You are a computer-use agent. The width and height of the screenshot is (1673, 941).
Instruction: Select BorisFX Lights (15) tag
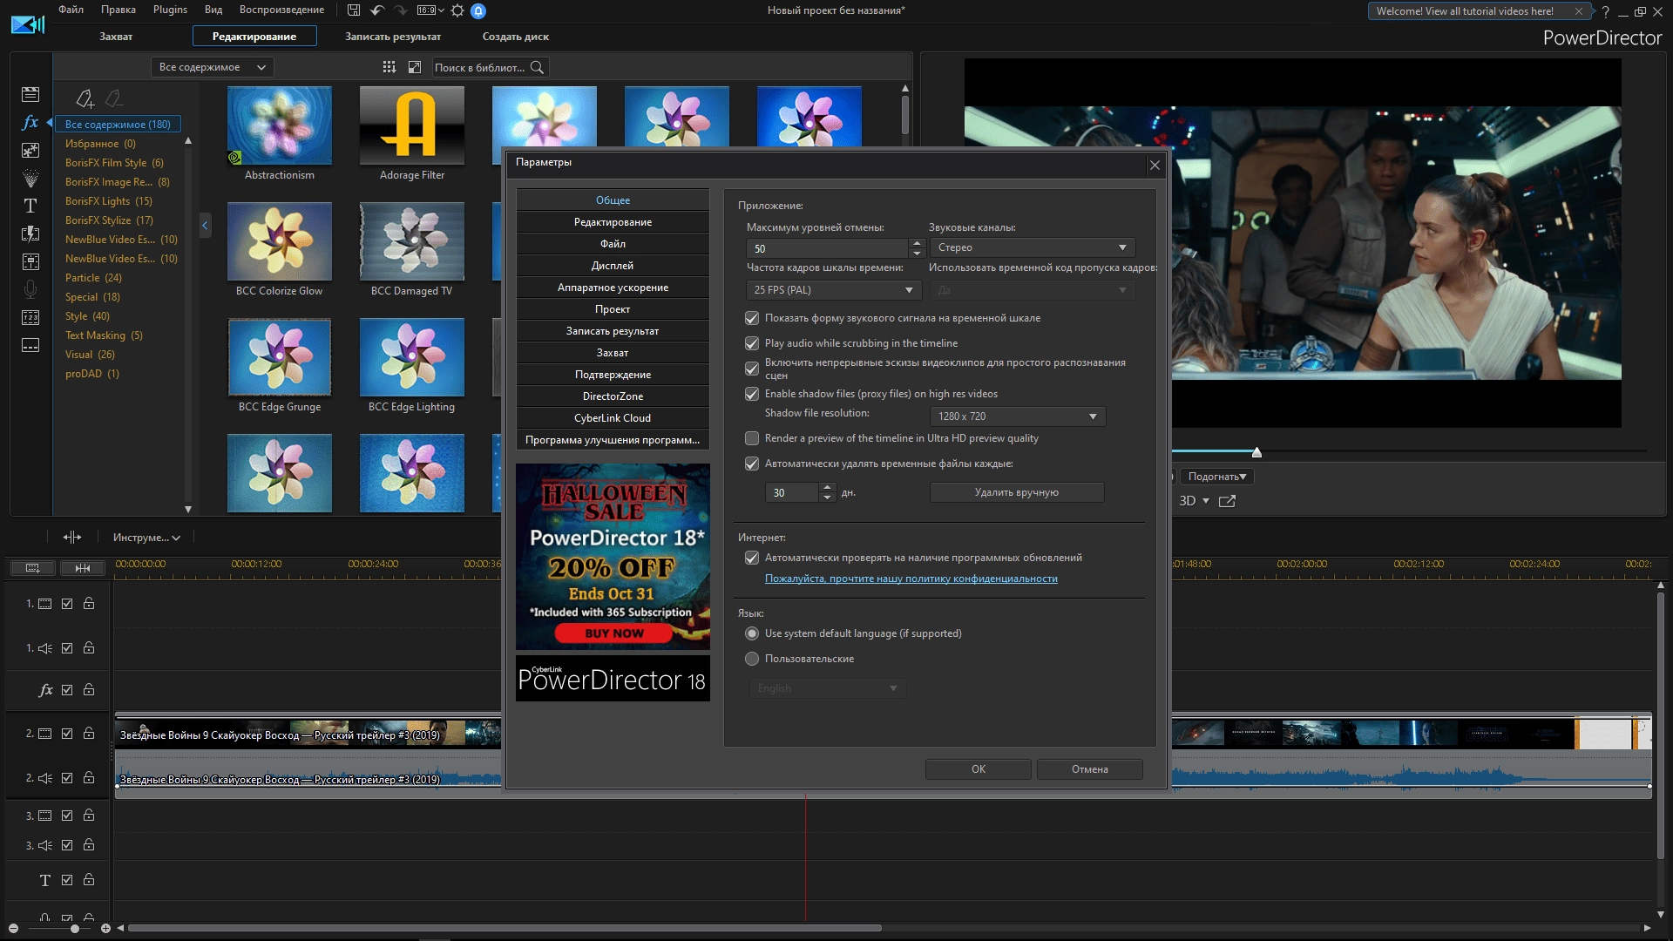click(x=109, y=201)
